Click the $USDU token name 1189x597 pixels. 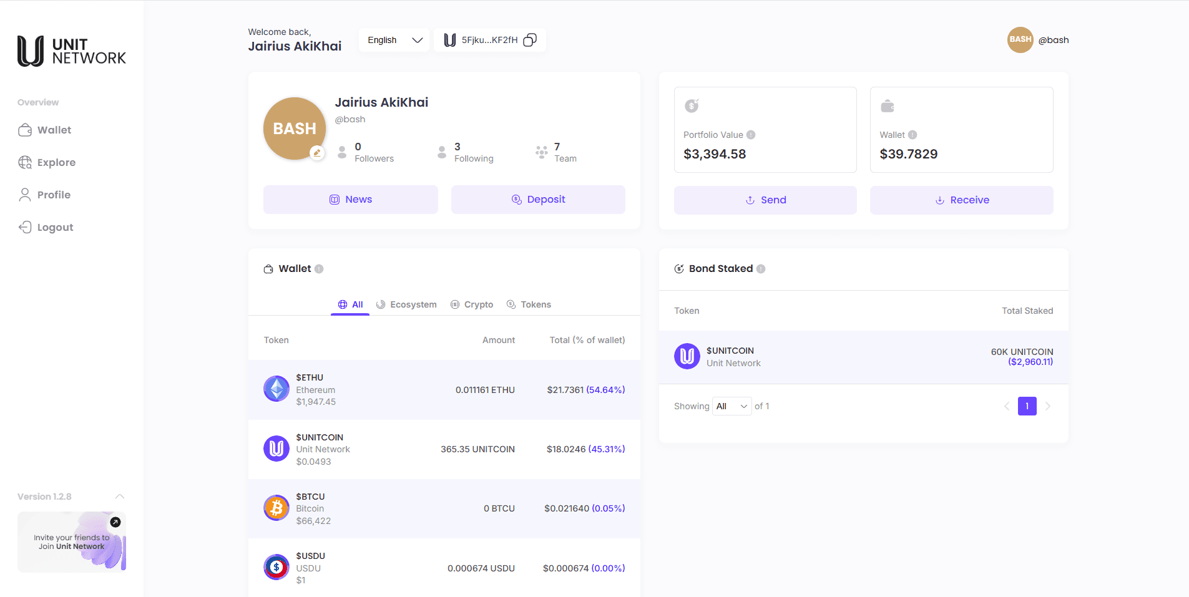click(310, 556)
